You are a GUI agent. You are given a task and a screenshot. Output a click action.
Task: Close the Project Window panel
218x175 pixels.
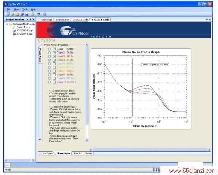point(33,19)
